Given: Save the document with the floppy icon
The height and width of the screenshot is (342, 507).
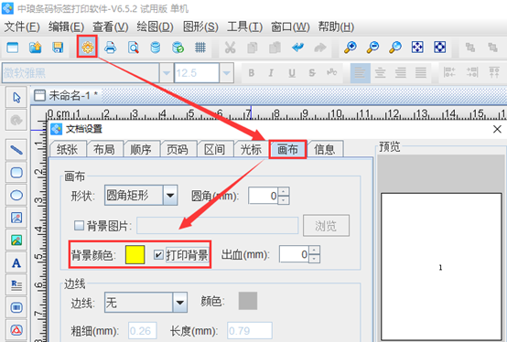Looking at the screenshot, I should 58,48.
